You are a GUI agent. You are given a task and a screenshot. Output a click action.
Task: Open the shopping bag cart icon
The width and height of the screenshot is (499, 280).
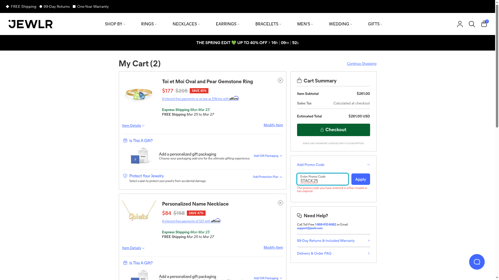[x=484, y=24]
